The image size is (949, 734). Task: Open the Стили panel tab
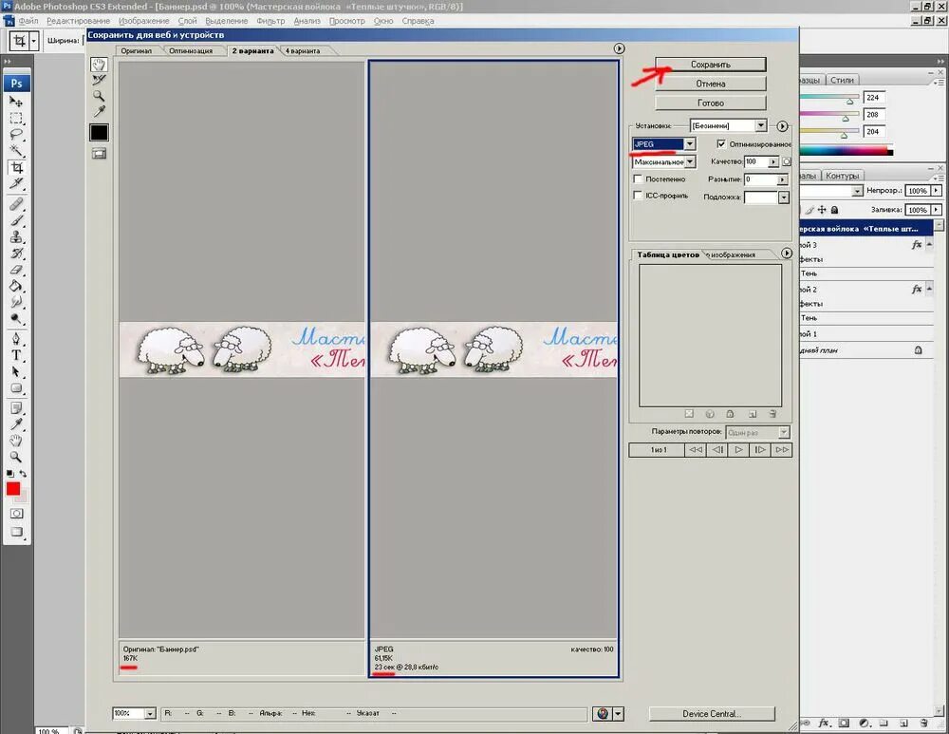pyautogui.click(x=841, y=80)
